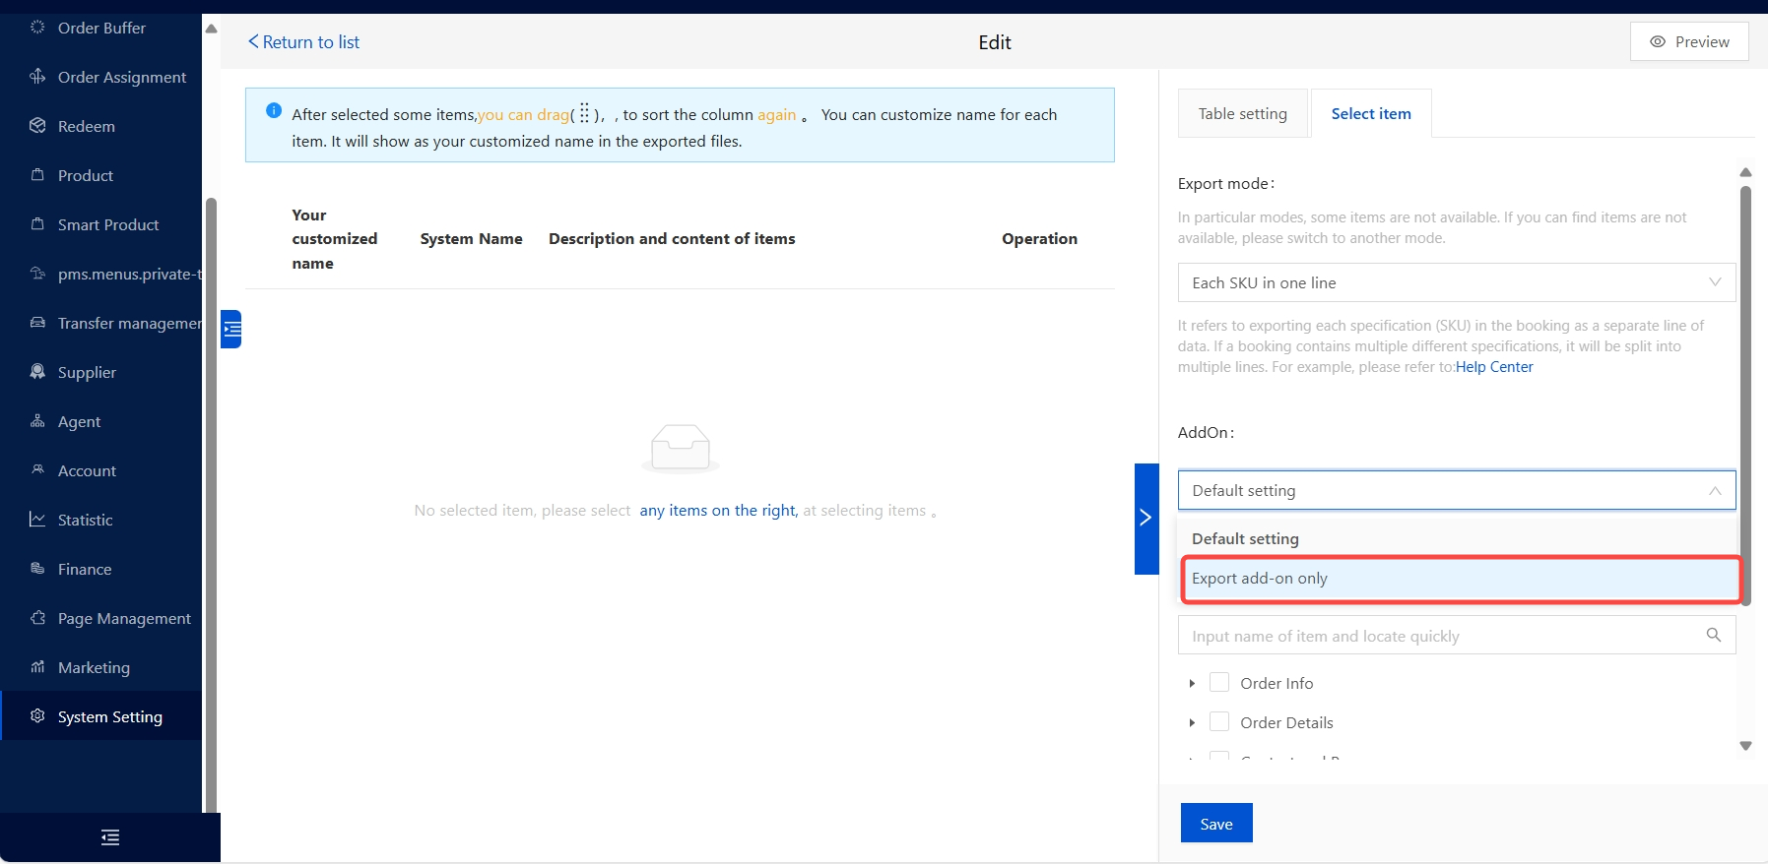Expand the Order Info tree node
Screen dimensions: 1768x864
pyautogui.click(x=1192, y=683)
